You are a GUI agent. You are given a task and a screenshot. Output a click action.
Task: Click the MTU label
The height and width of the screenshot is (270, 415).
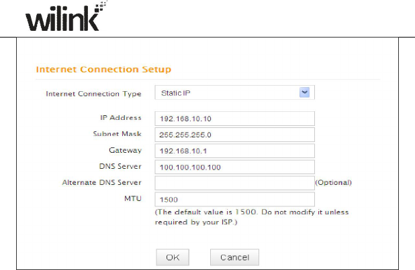point(132,198)
